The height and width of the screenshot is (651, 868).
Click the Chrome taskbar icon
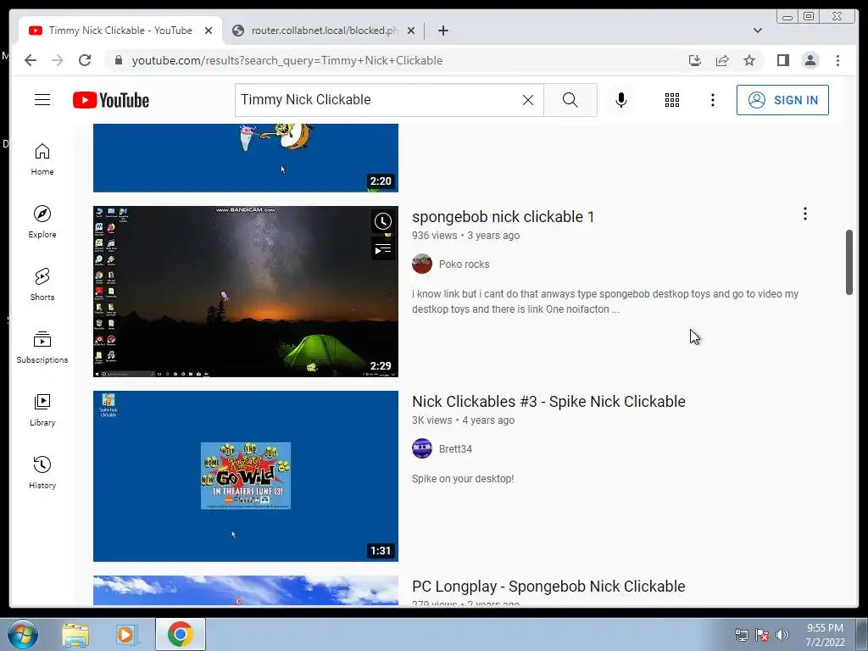pos(180,634)
